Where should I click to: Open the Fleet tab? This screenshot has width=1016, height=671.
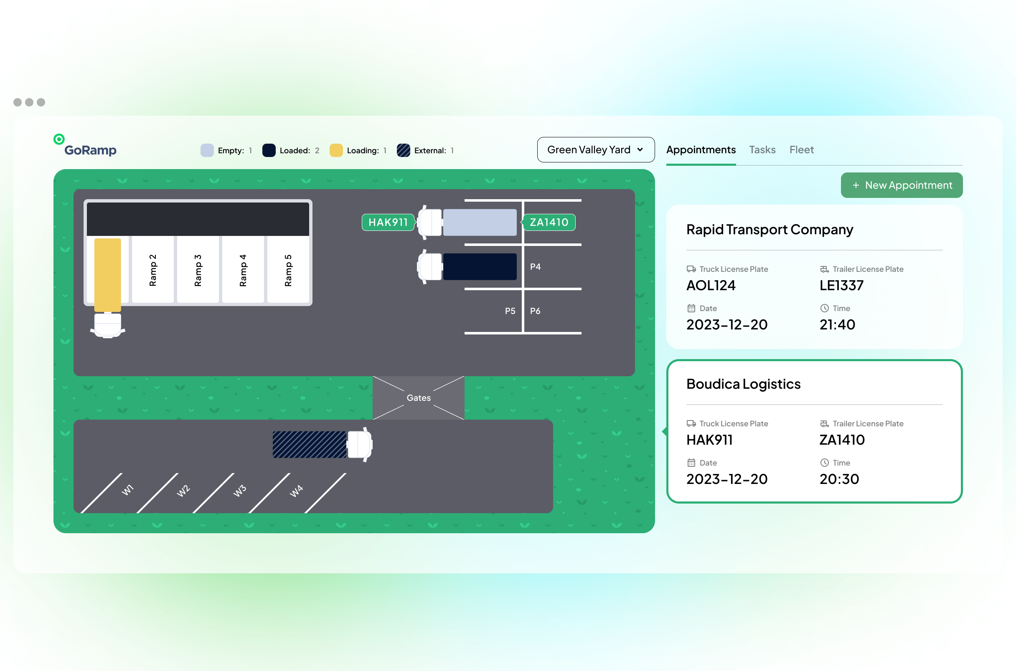(x=801, y=149)
